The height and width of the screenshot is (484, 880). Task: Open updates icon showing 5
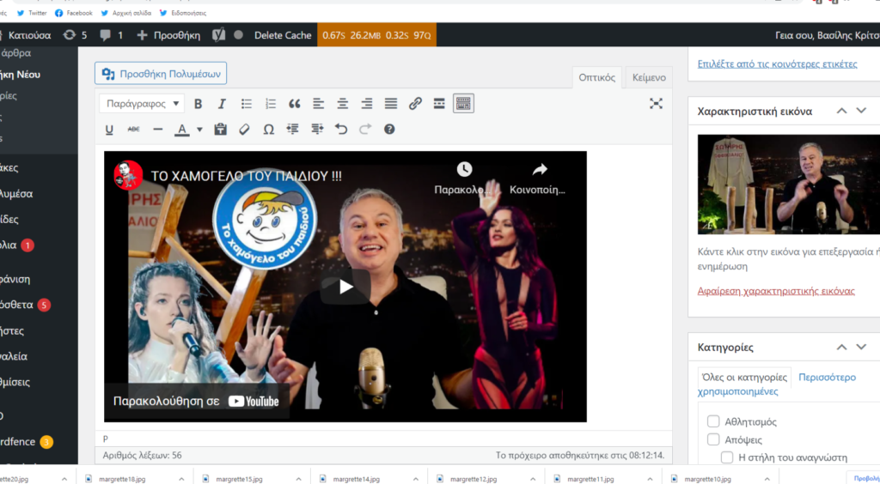[x=76, y=34]
